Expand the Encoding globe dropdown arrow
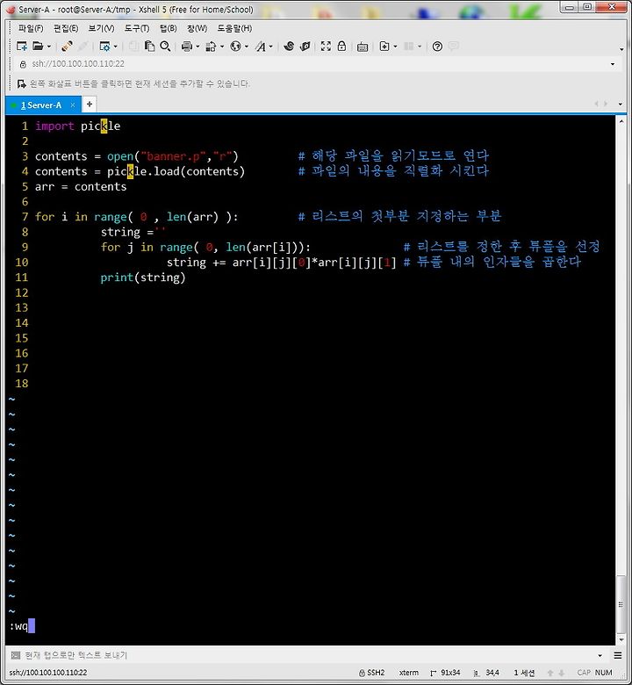The width and height of the screenshot is (632, 685). click(247, 47)
